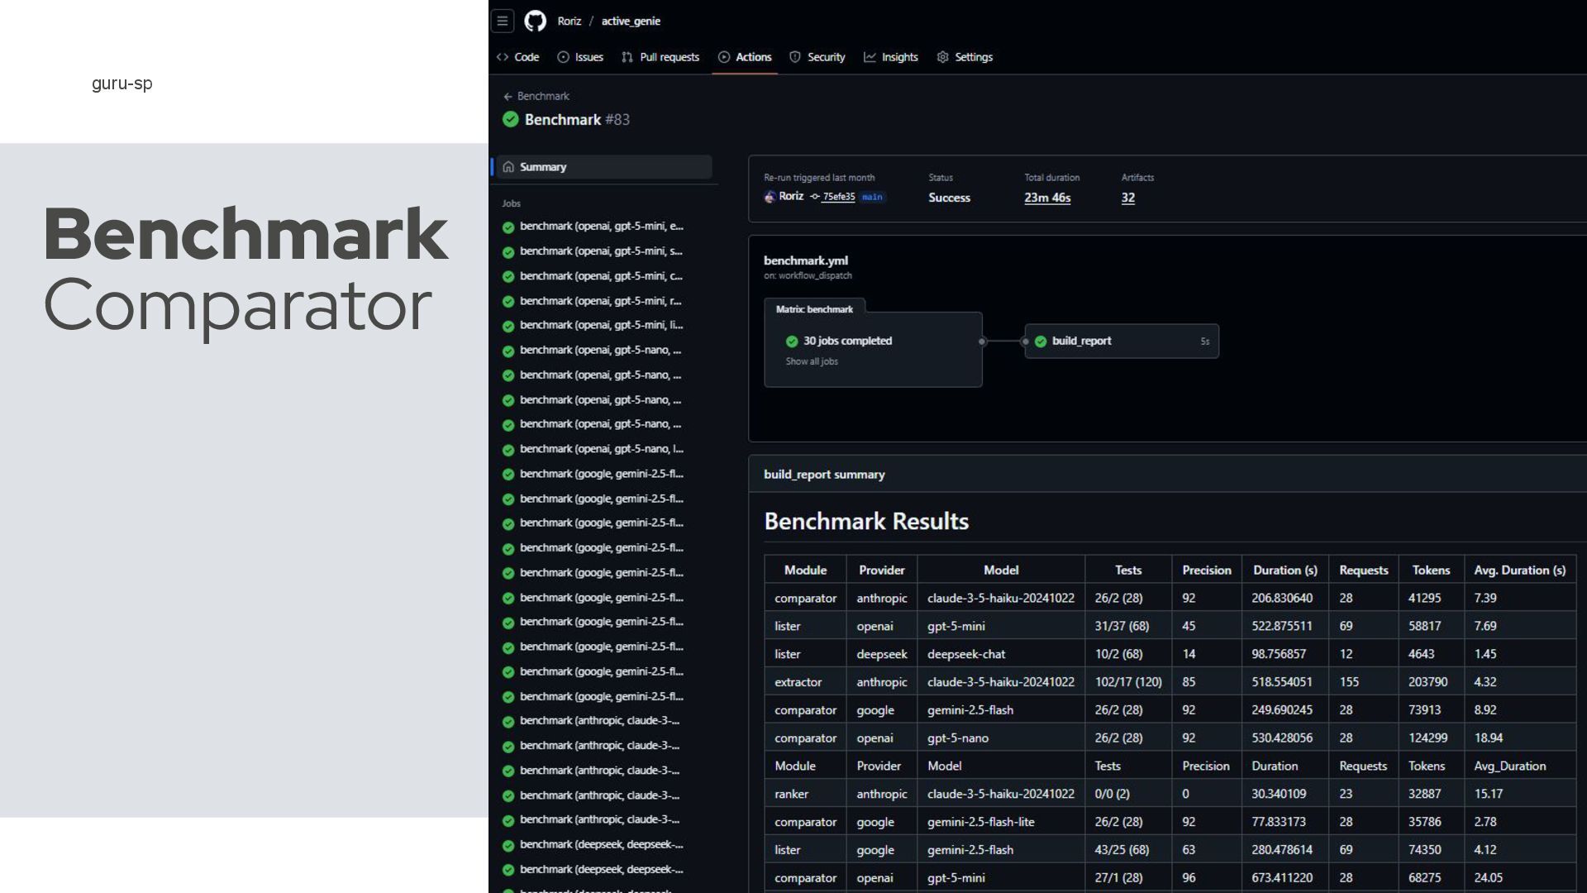Click the GitHub octocat logo
The width and height of the screenshot is (1587, 893).
(x=535, y=21)
